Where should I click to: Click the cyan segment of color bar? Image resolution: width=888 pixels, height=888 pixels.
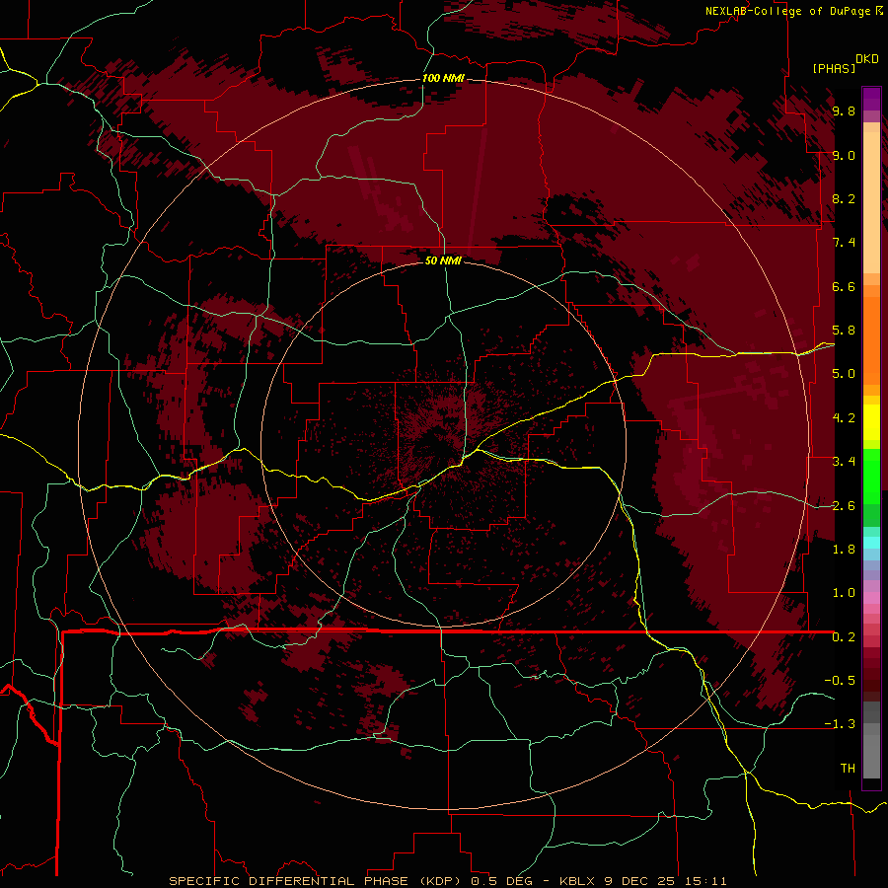pos(871,542)
